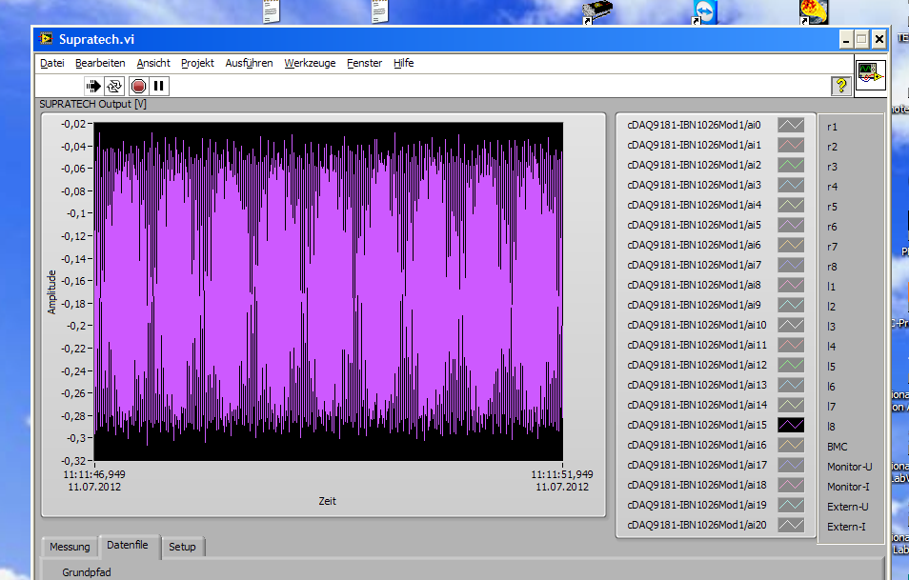Click the plot swatch for ai16
Viewport: 909px width, 580px height.
(x=791, y=445)
